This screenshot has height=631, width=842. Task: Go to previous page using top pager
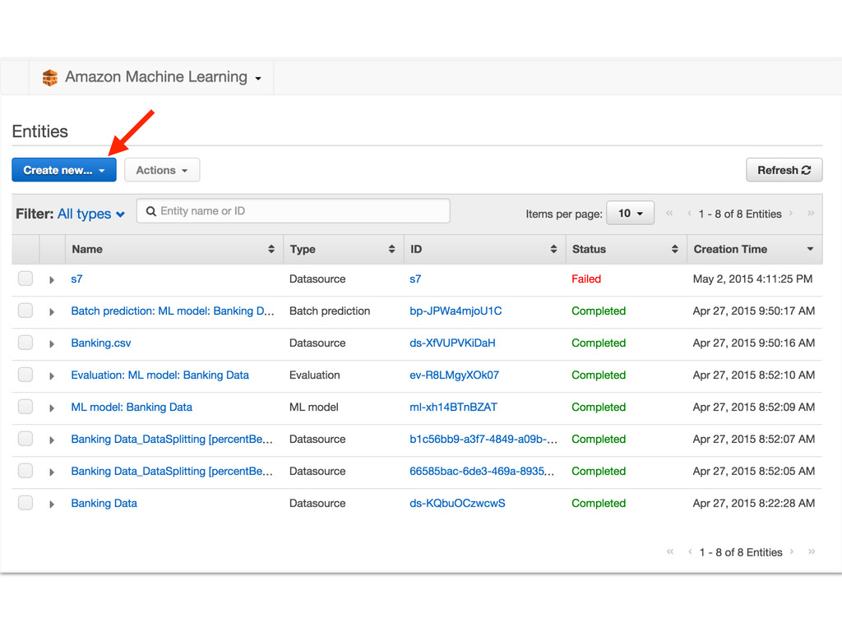[x=689, y=214]
